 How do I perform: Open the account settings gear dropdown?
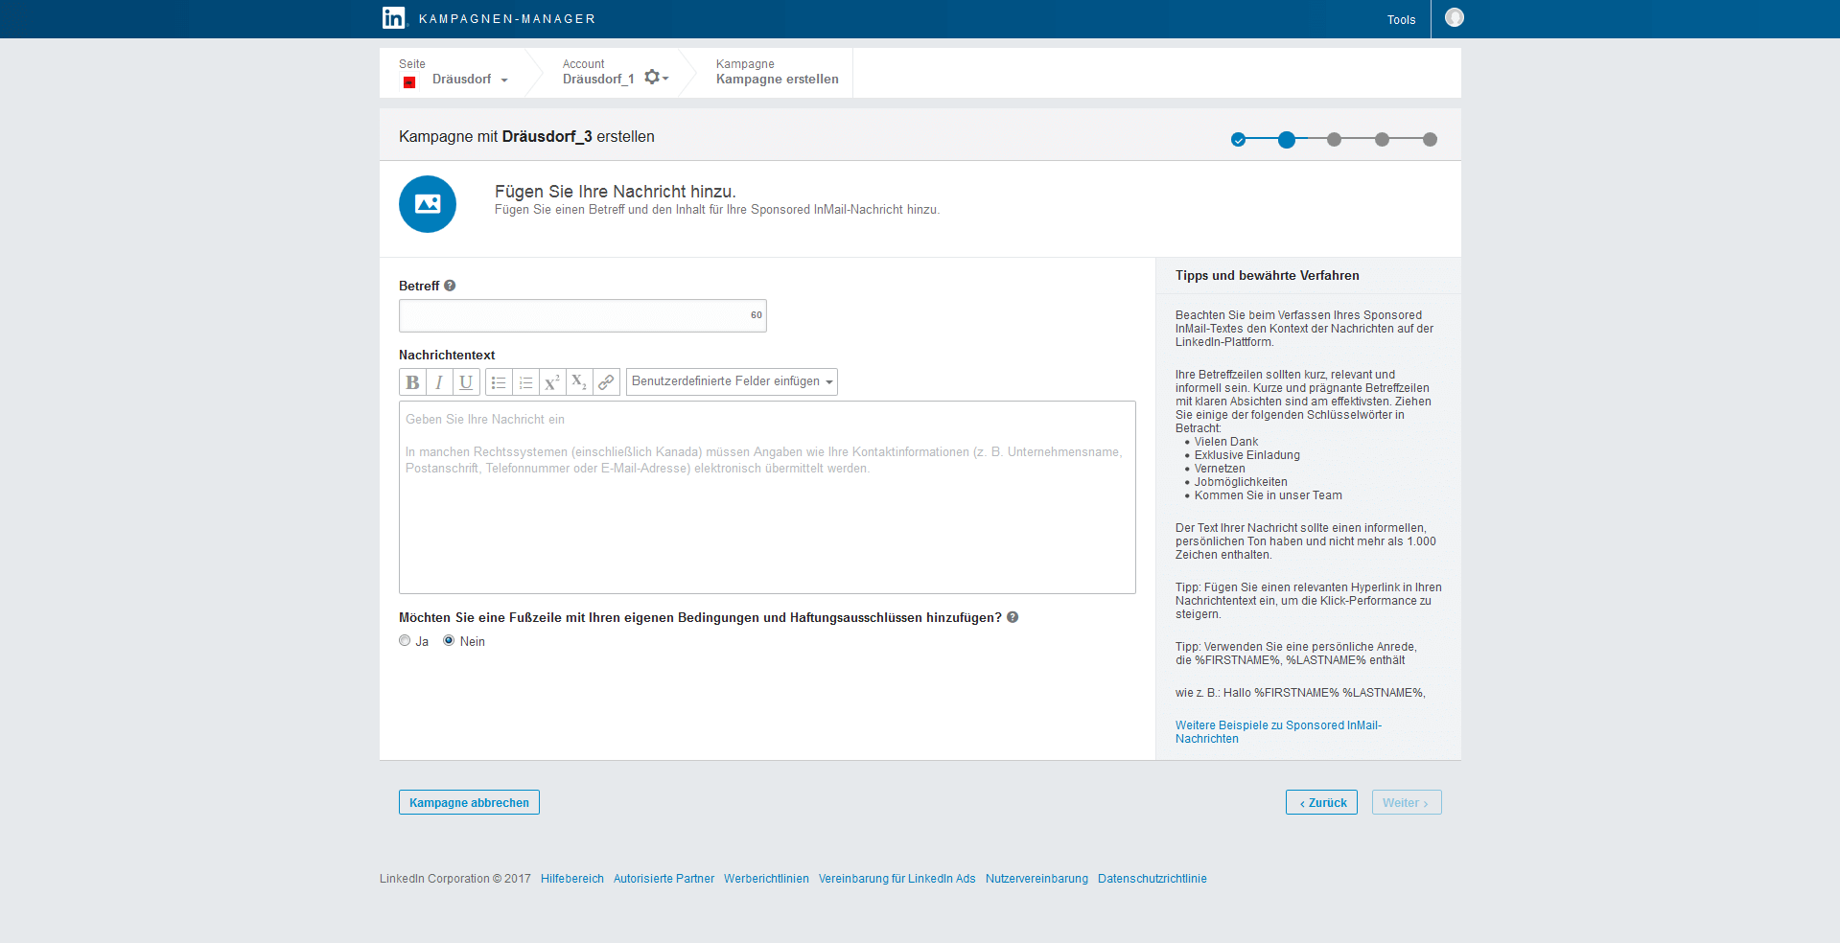pos(656,78)
